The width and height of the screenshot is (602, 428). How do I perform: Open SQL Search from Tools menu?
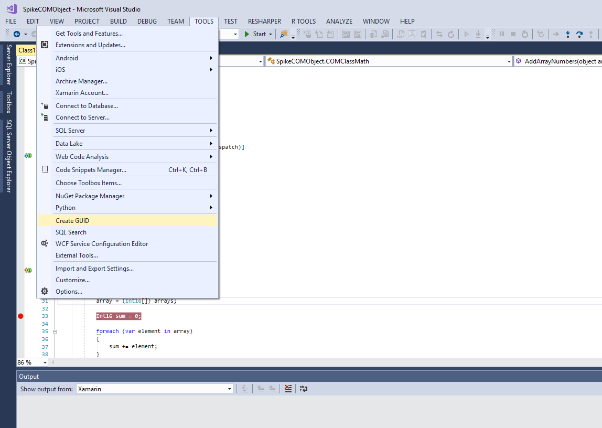click(127, 232)
